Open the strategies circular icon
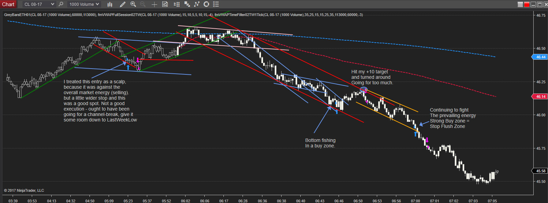 pyautogui.click(x=206, y=4)
